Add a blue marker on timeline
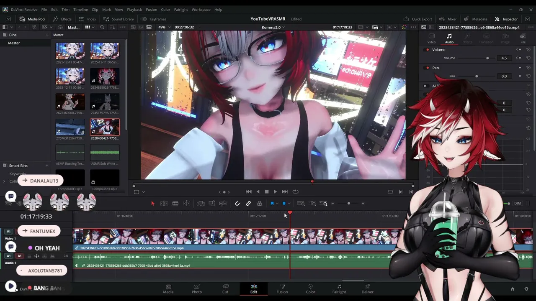The image size is (536, 301). point(284,204)
